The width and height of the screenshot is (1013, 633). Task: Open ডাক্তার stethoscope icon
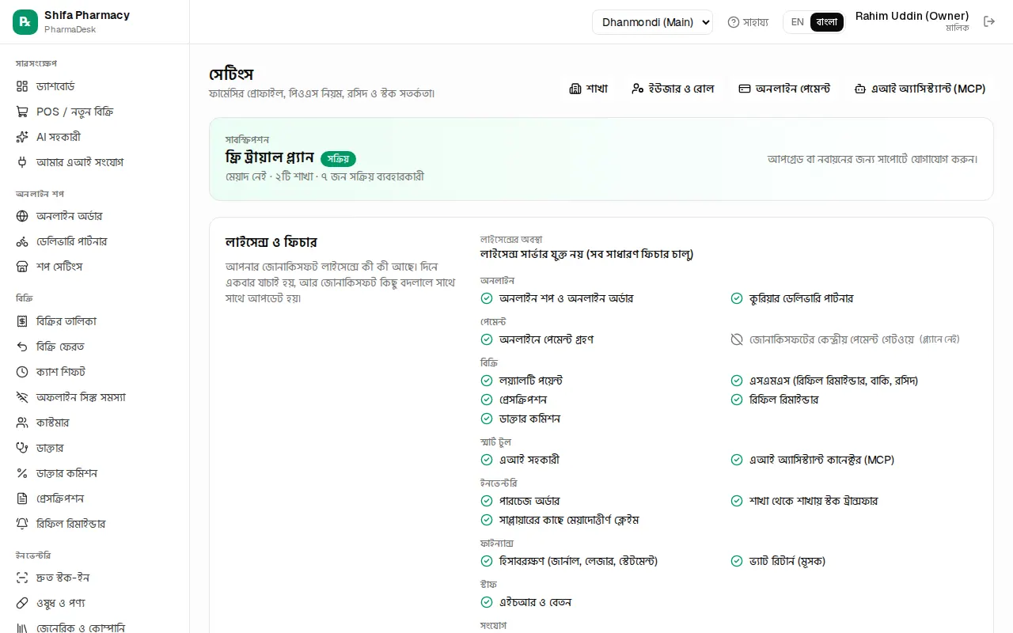tap(22, 448)
